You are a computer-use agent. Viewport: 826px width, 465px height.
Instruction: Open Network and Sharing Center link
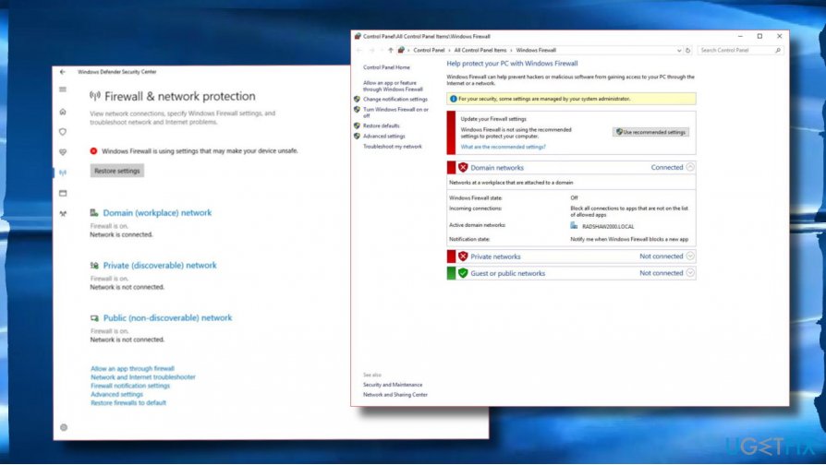(395, 395)
